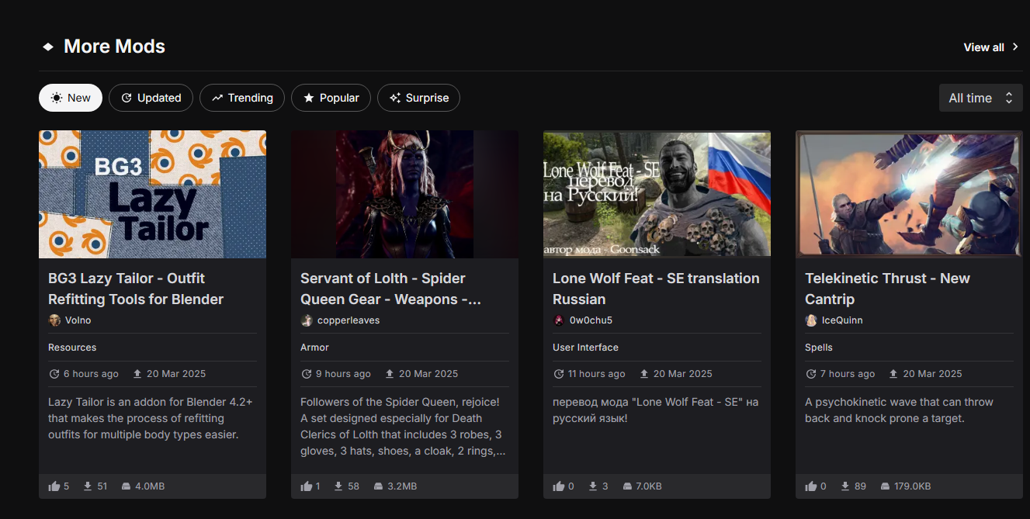The height and width of the screenshot is (519, 1030).
Task: Click IceQuinn's avatar icon
Action: pos(811,320)
